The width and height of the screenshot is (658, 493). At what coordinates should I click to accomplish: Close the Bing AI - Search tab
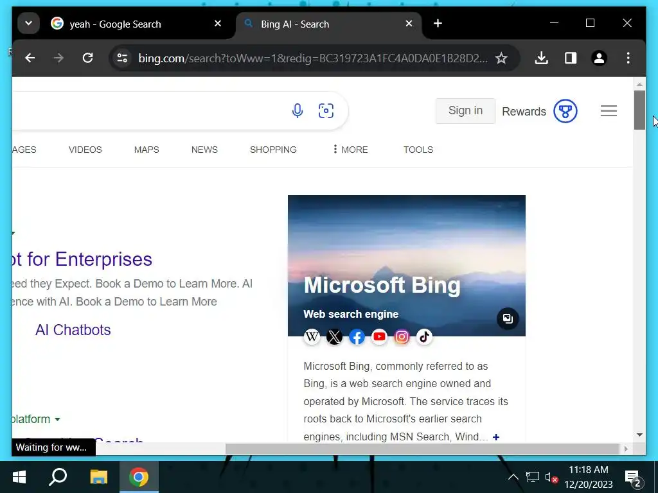tap(409, 24)
